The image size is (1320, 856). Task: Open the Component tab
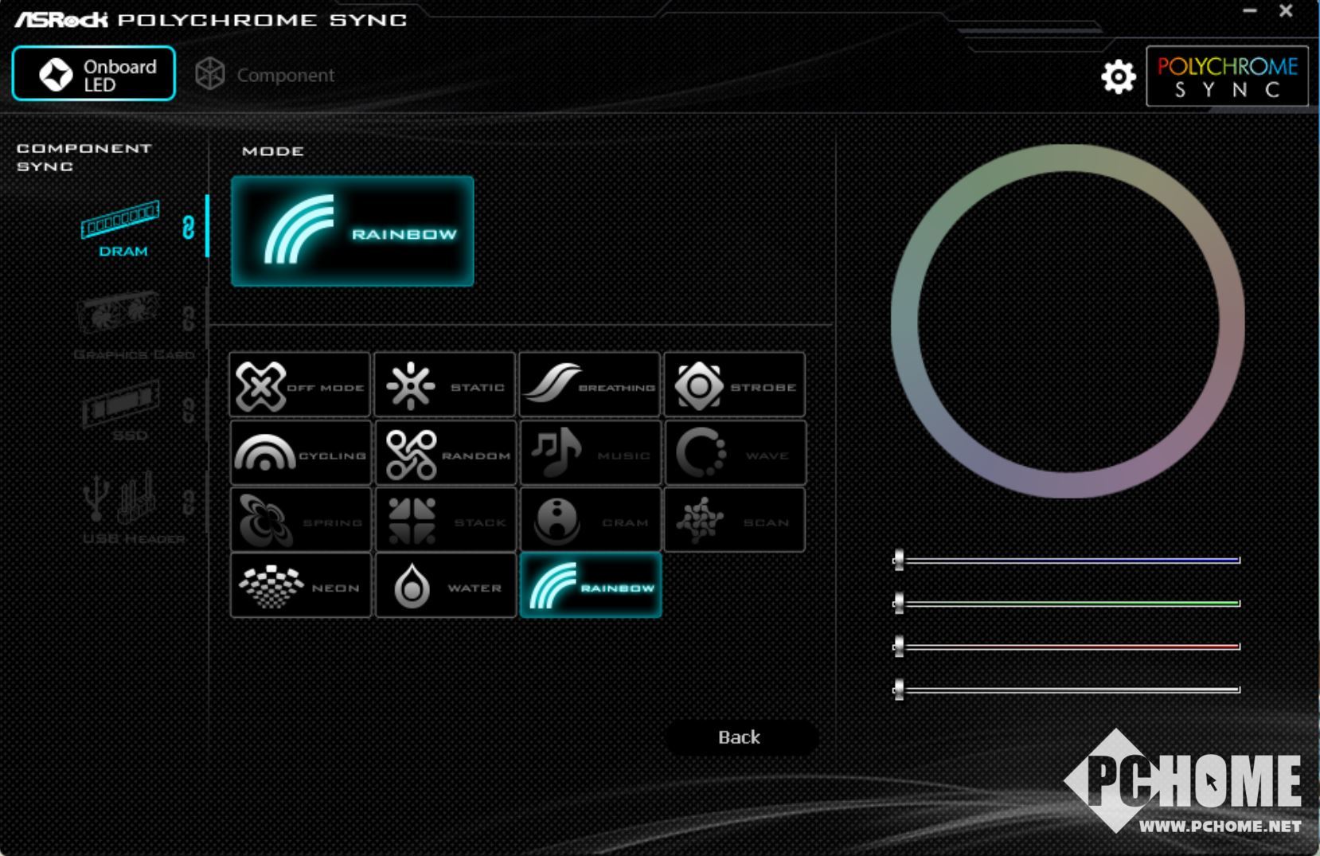266,75
